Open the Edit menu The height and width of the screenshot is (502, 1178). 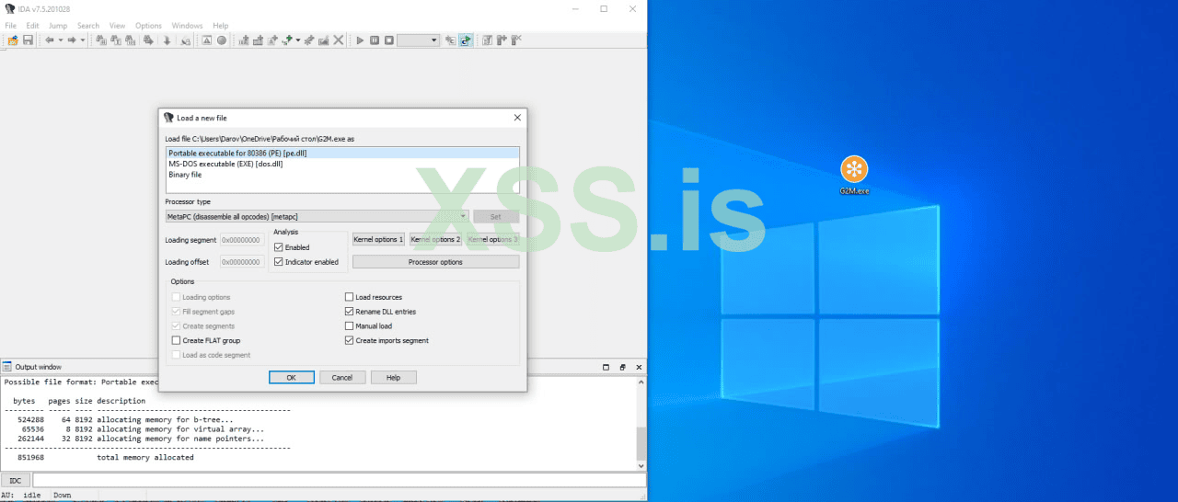[32, 26]
